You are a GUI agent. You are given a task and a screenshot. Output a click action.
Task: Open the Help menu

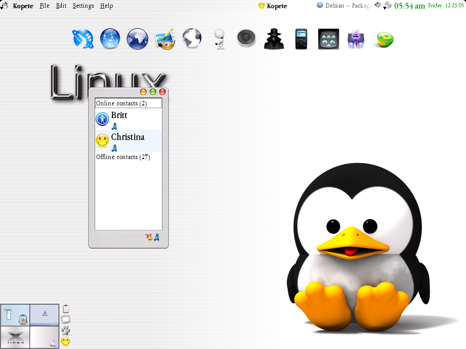point(106,5)
